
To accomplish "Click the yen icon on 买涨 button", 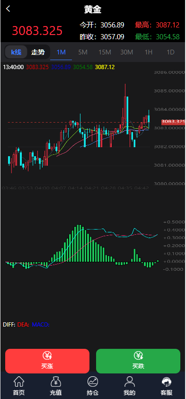I will pyautogui.click(x=47, y=356).
